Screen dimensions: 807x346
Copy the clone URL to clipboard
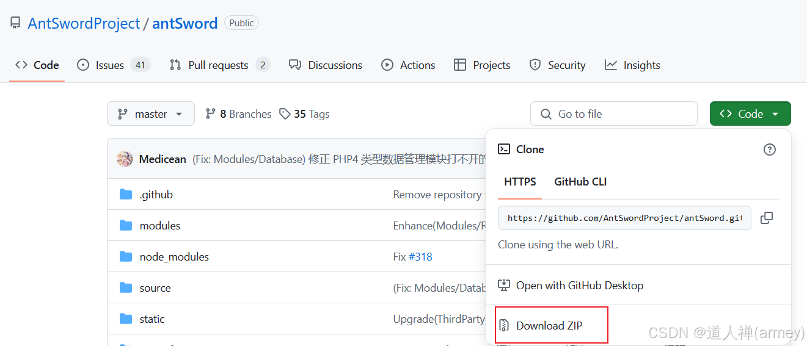(767, 218)
